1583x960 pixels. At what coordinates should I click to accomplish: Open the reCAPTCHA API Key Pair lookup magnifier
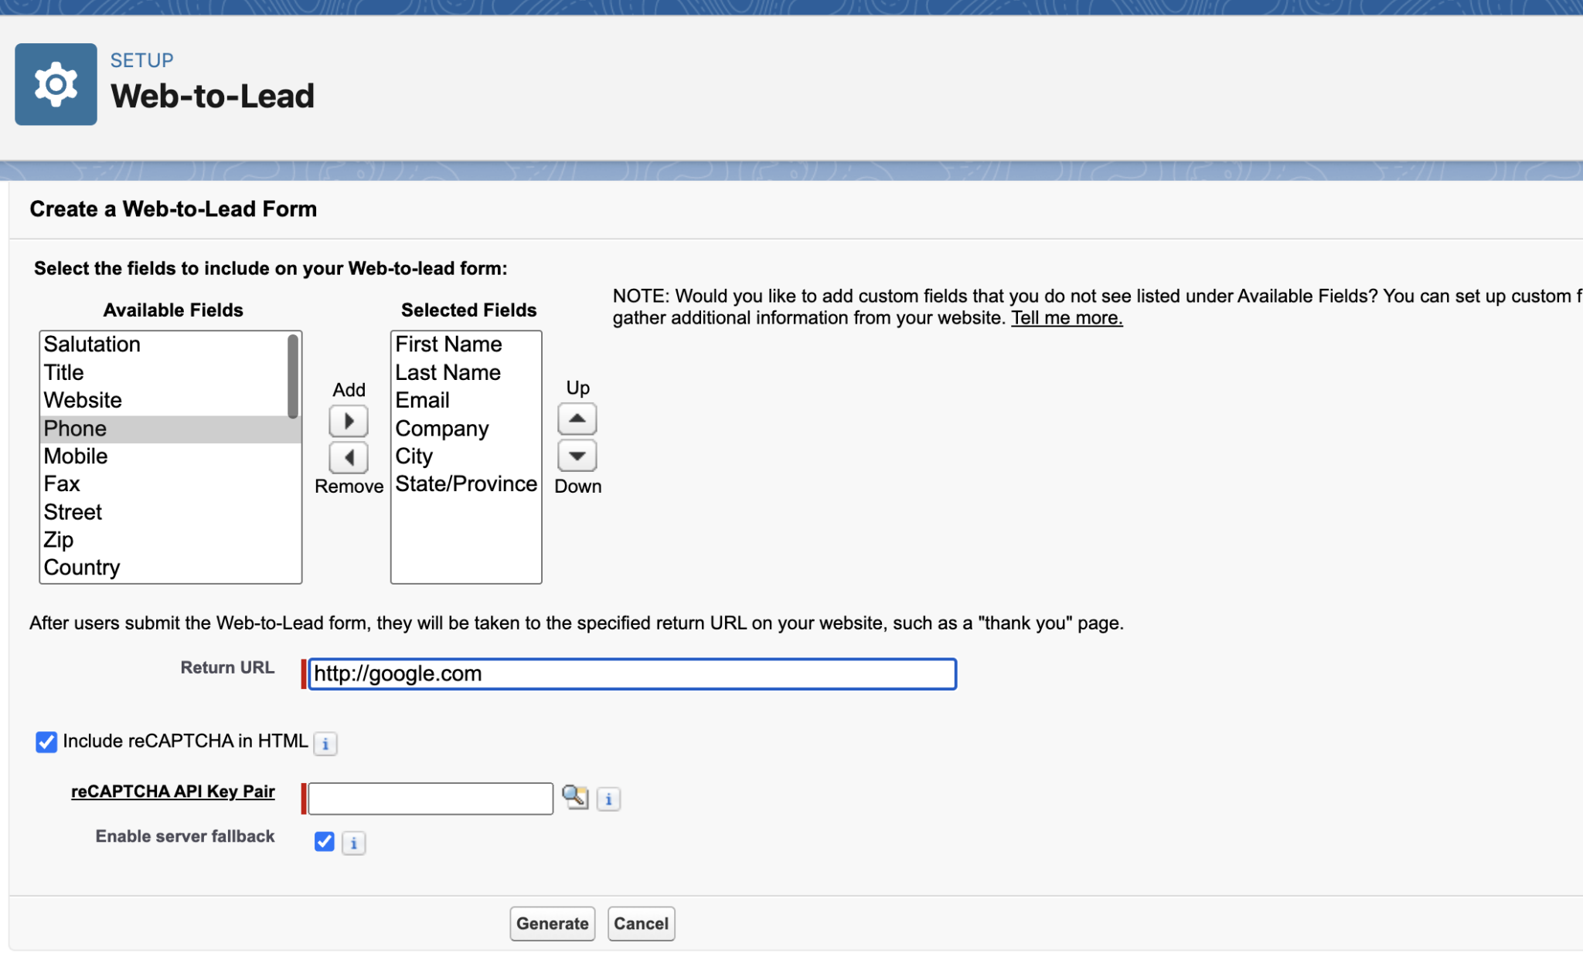coord(575,798)
